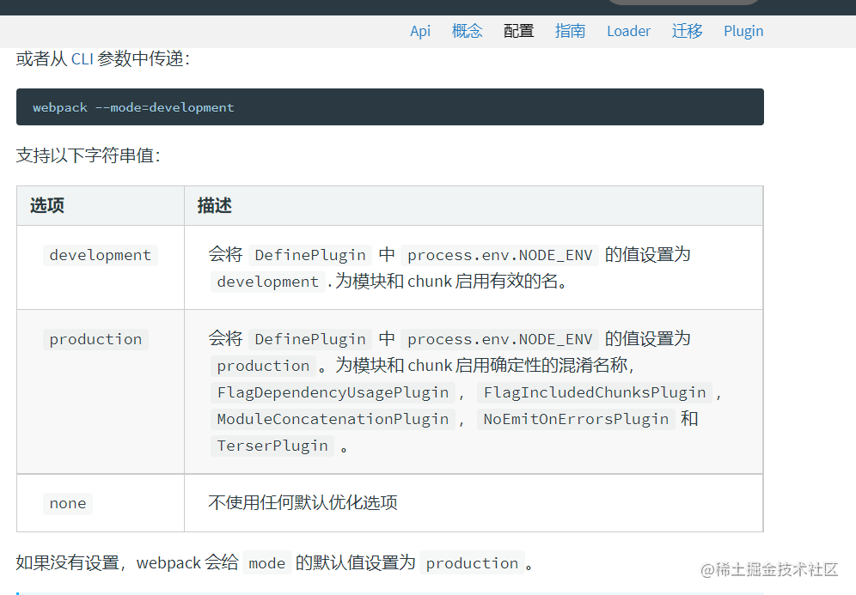
Task: Click the mode code label in last paragraph
Action: [267, 563]
